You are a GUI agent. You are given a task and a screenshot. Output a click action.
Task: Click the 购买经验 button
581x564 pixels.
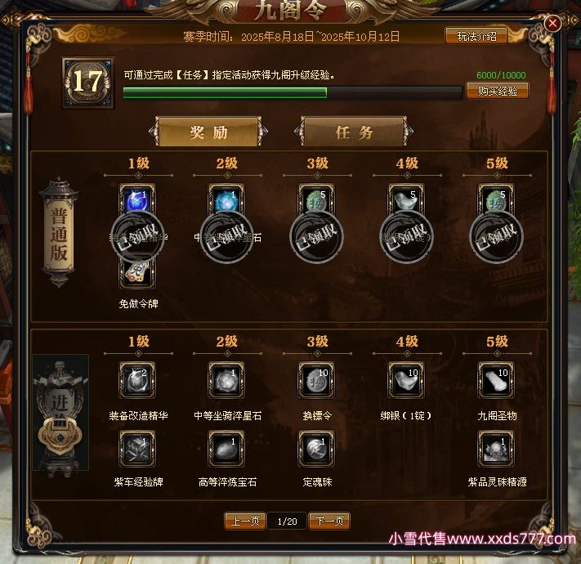(x=498, y=91)
